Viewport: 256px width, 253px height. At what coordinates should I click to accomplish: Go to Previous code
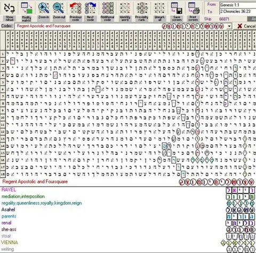(x=76, y=8)
